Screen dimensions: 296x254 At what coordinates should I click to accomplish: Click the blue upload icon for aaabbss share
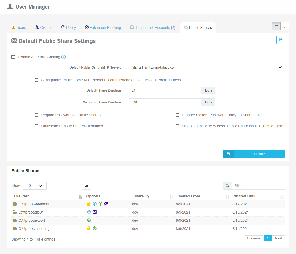coord(95,204)
